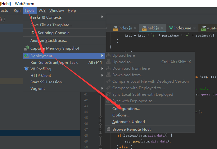This screenshot has height=149, width=217.
Task: Toggle code fold marker at line 50
Action: point(101,147)
